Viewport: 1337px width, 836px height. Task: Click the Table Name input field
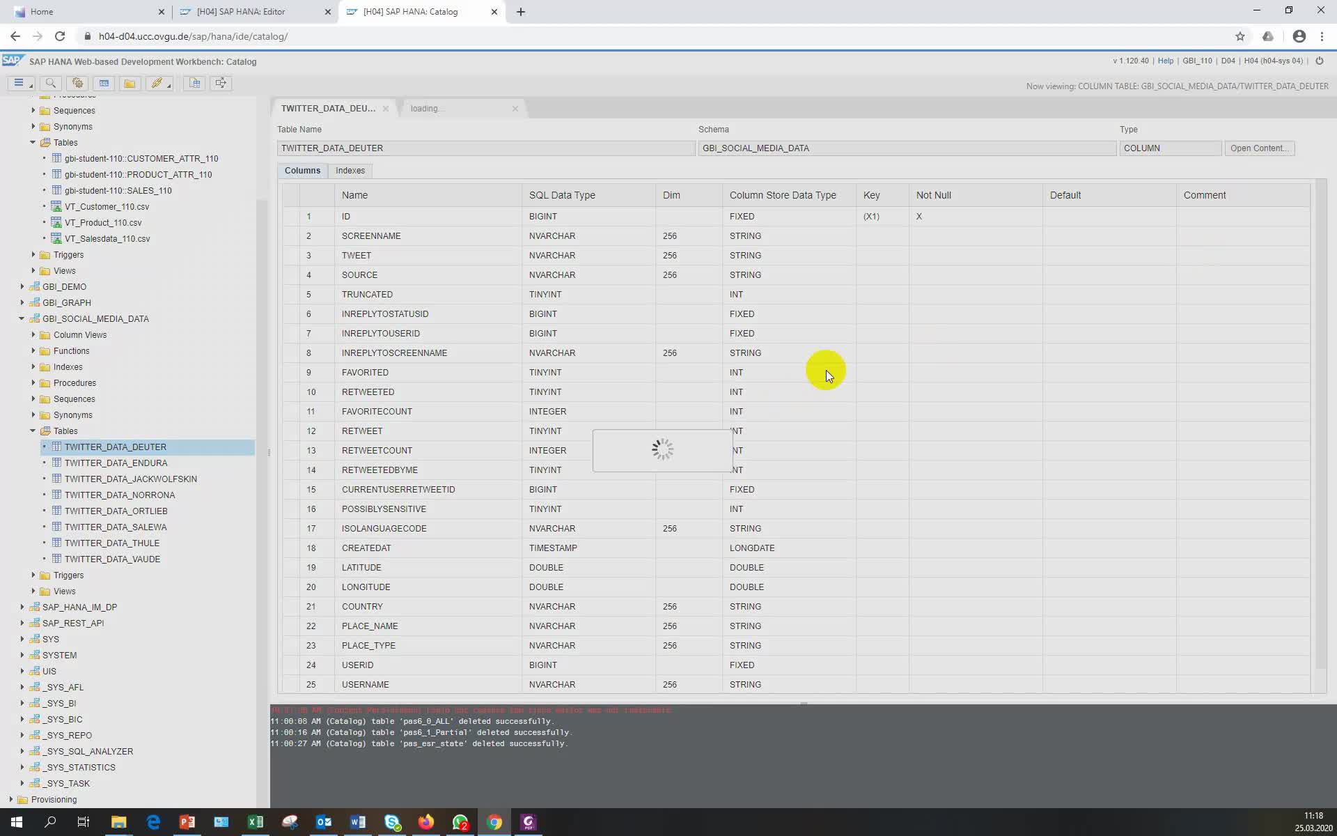486,148
